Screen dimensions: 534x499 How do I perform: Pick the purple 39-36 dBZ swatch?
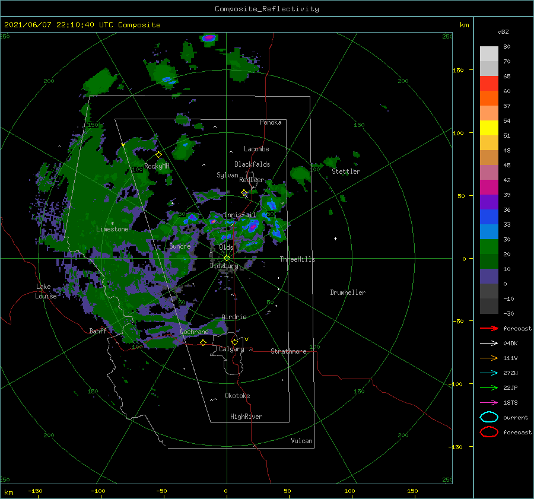[489, 202]
